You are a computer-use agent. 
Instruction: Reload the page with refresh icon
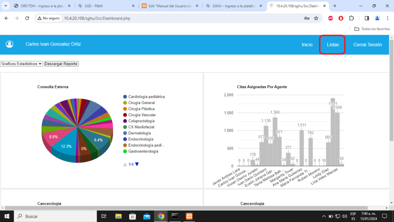point(27,18)
